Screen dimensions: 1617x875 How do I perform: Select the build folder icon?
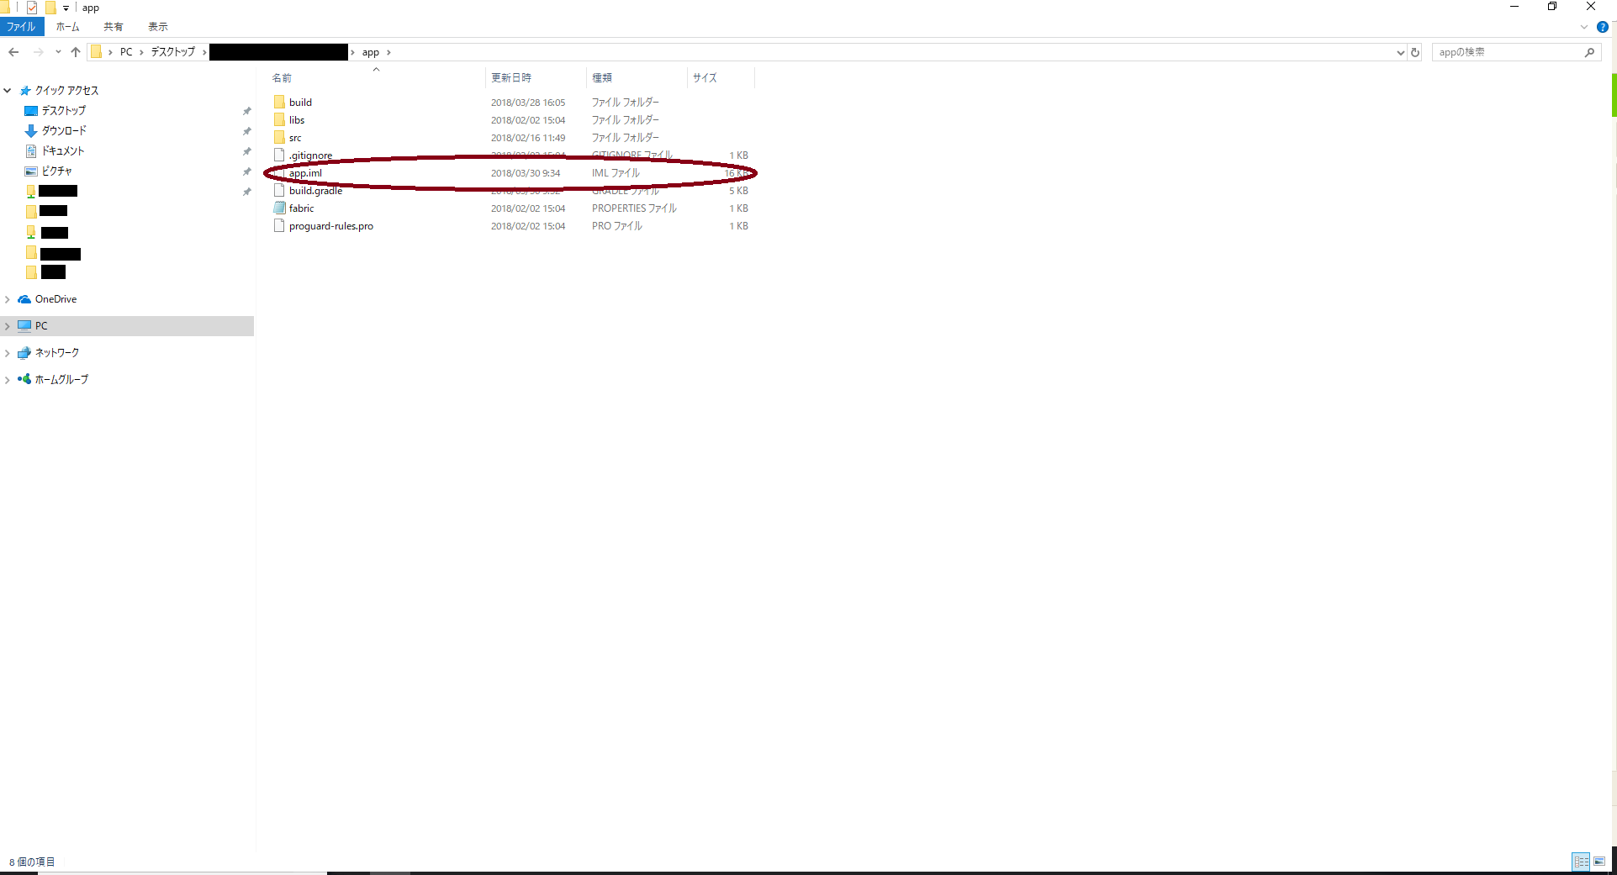pos(279,102)
